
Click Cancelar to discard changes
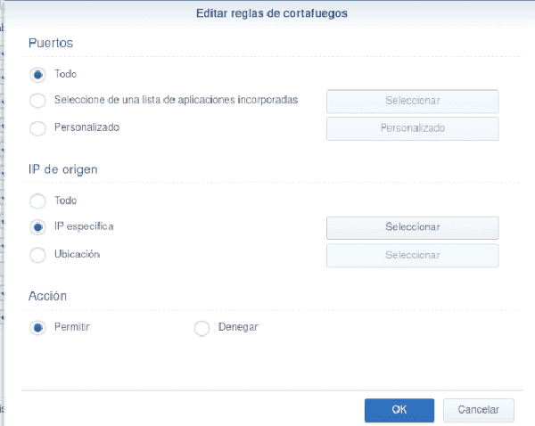pyautogui.click(x=478, y=410)
